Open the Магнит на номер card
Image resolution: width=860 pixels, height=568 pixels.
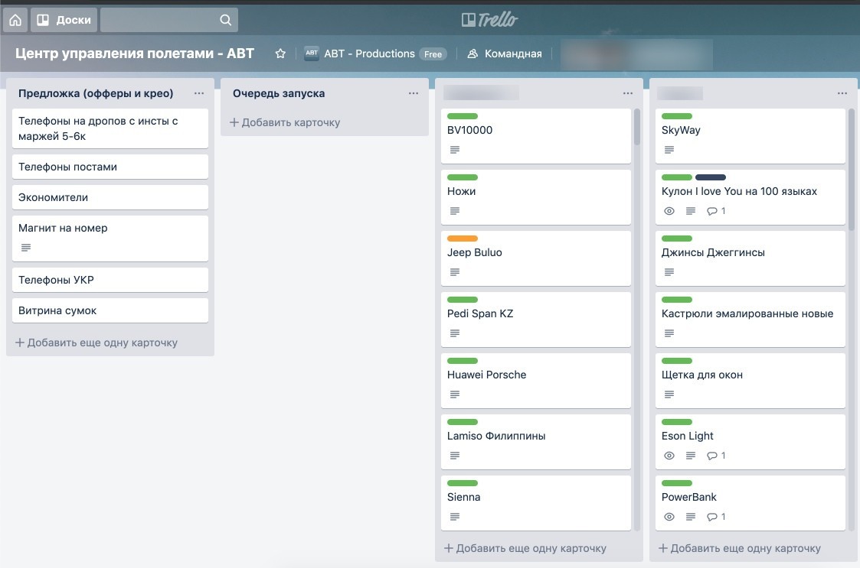point(110,239)
